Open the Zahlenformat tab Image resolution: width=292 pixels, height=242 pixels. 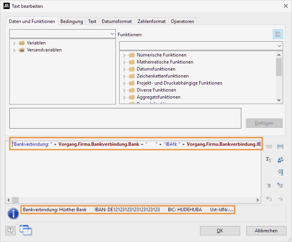[152, 21]
